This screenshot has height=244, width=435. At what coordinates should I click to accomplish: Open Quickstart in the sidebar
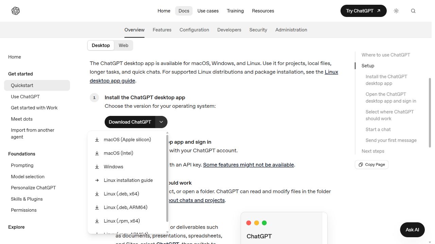(x=37, y=85)
